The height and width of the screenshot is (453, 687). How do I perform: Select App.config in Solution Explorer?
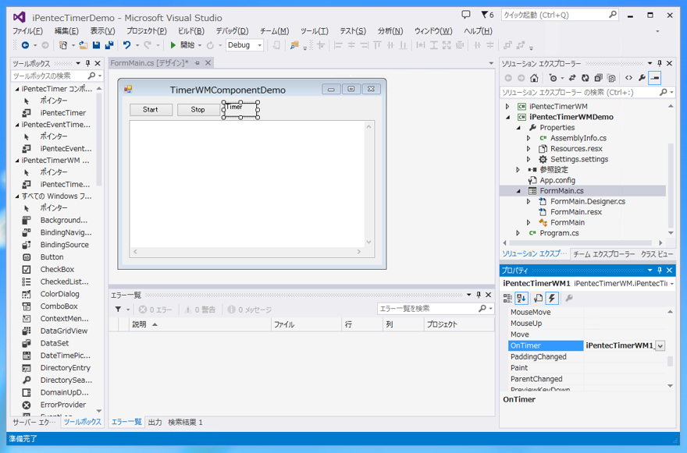point(557,180)
